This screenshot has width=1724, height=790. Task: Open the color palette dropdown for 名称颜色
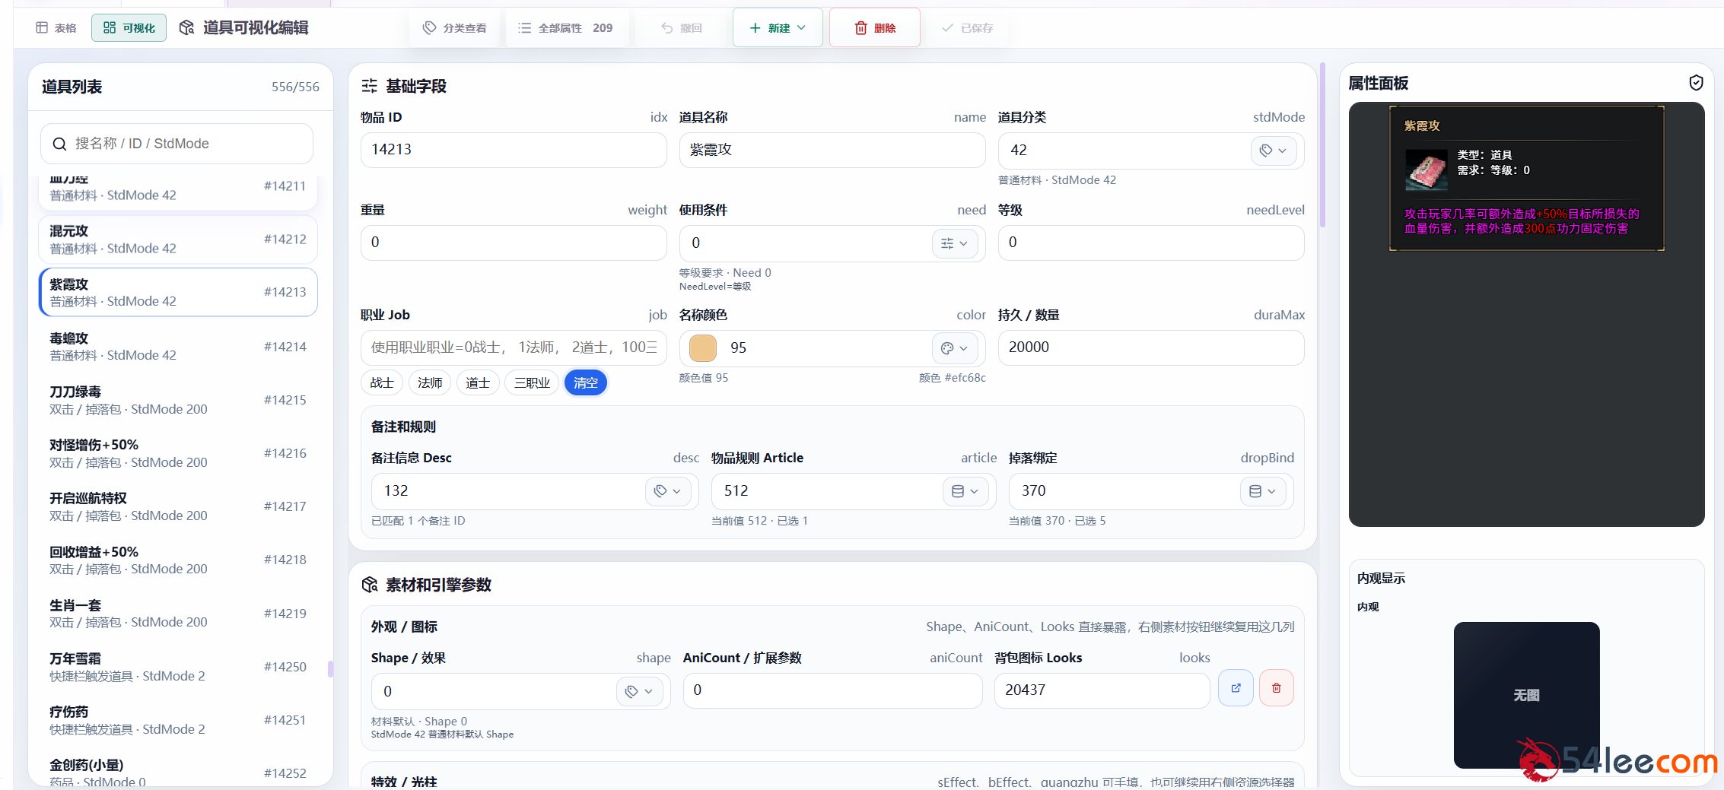point(954,348)
